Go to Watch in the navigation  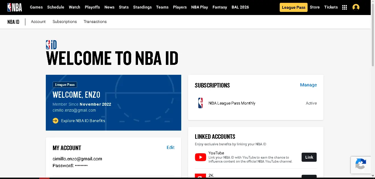coord(75,7)
